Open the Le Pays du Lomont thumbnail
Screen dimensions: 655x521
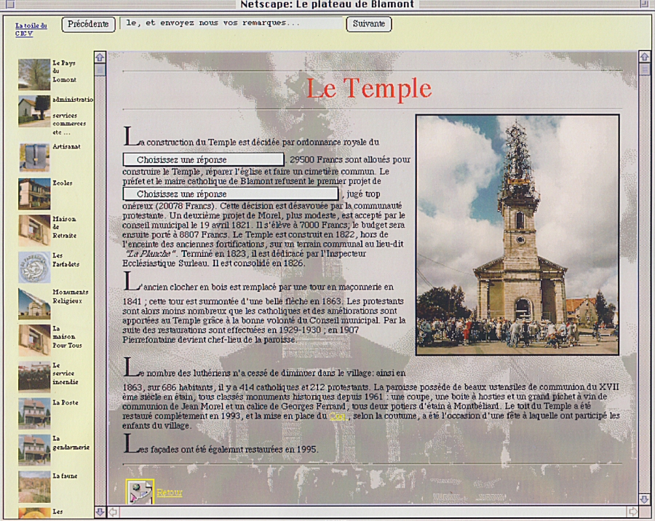coord(34,74)
